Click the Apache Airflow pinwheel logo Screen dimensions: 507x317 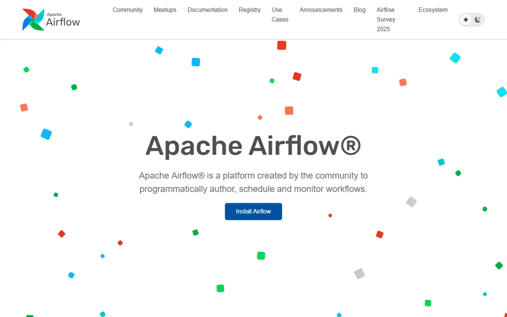click(33, 20)
